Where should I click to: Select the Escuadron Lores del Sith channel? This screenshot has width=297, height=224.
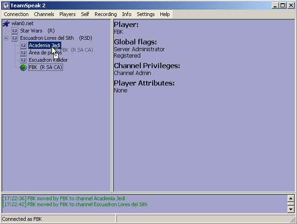pos(56,38)
